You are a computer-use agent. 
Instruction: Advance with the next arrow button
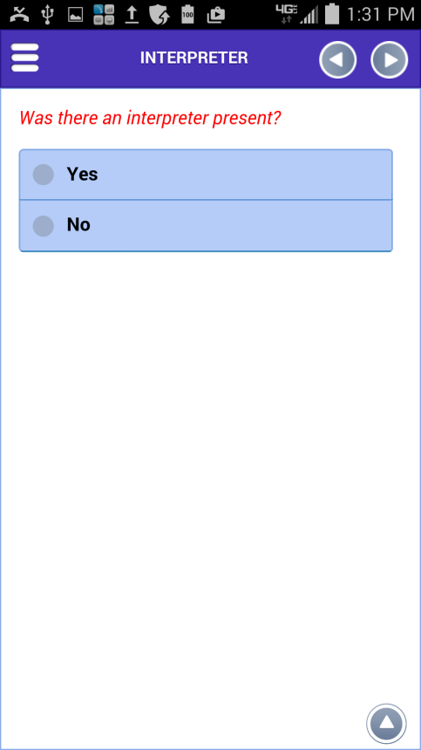[x=390, y=59]
